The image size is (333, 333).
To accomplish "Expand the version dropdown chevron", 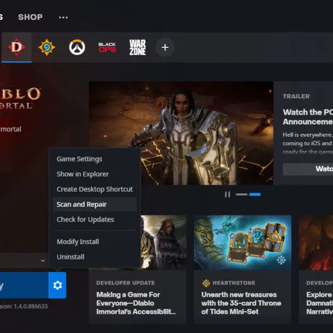I will 43,260.
